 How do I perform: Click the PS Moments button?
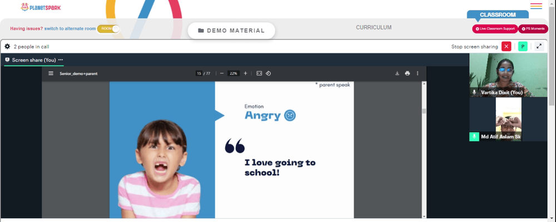pos(533,29)
